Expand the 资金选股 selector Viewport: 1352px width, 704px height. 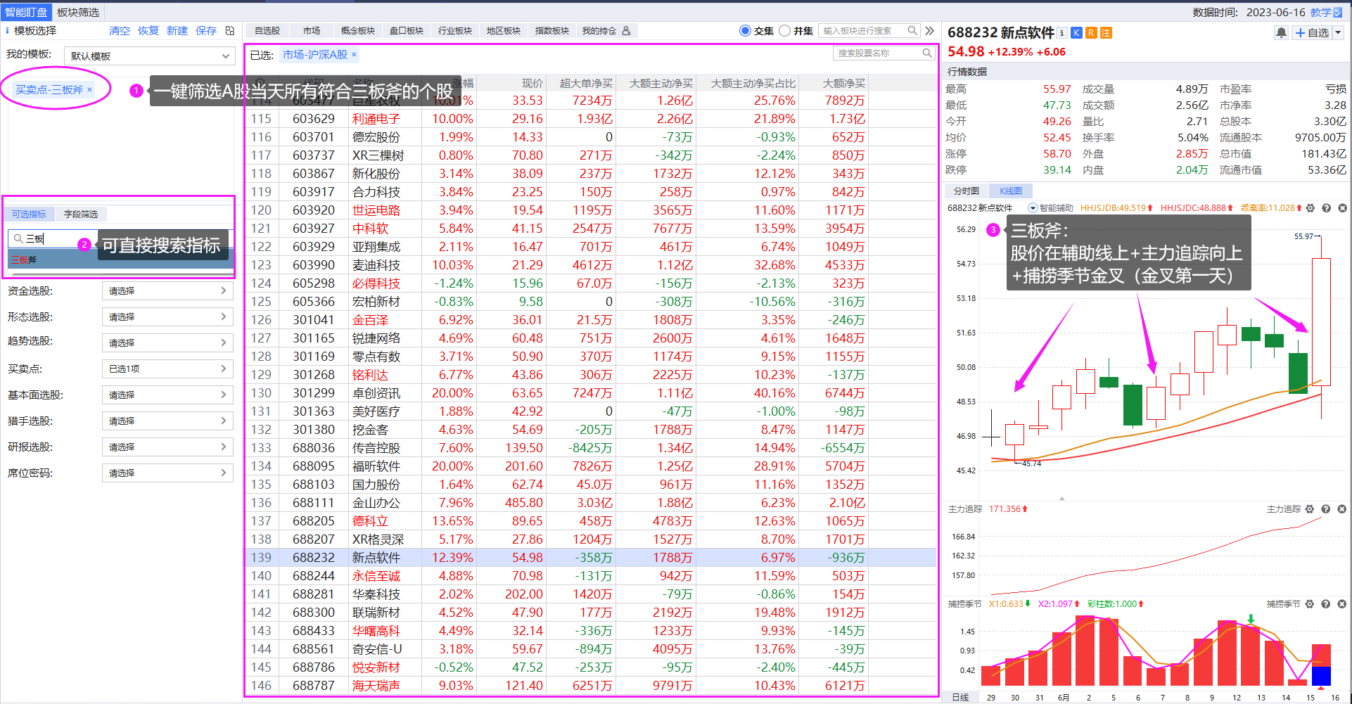pyautogui.click(x=167, y=291)
